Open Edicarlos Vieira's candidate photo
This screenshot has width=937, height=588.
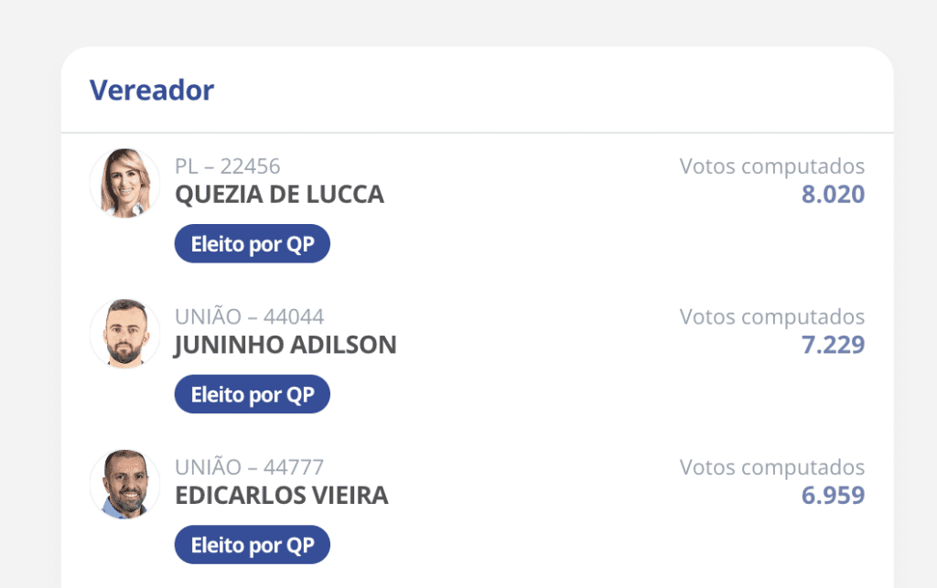124,484
